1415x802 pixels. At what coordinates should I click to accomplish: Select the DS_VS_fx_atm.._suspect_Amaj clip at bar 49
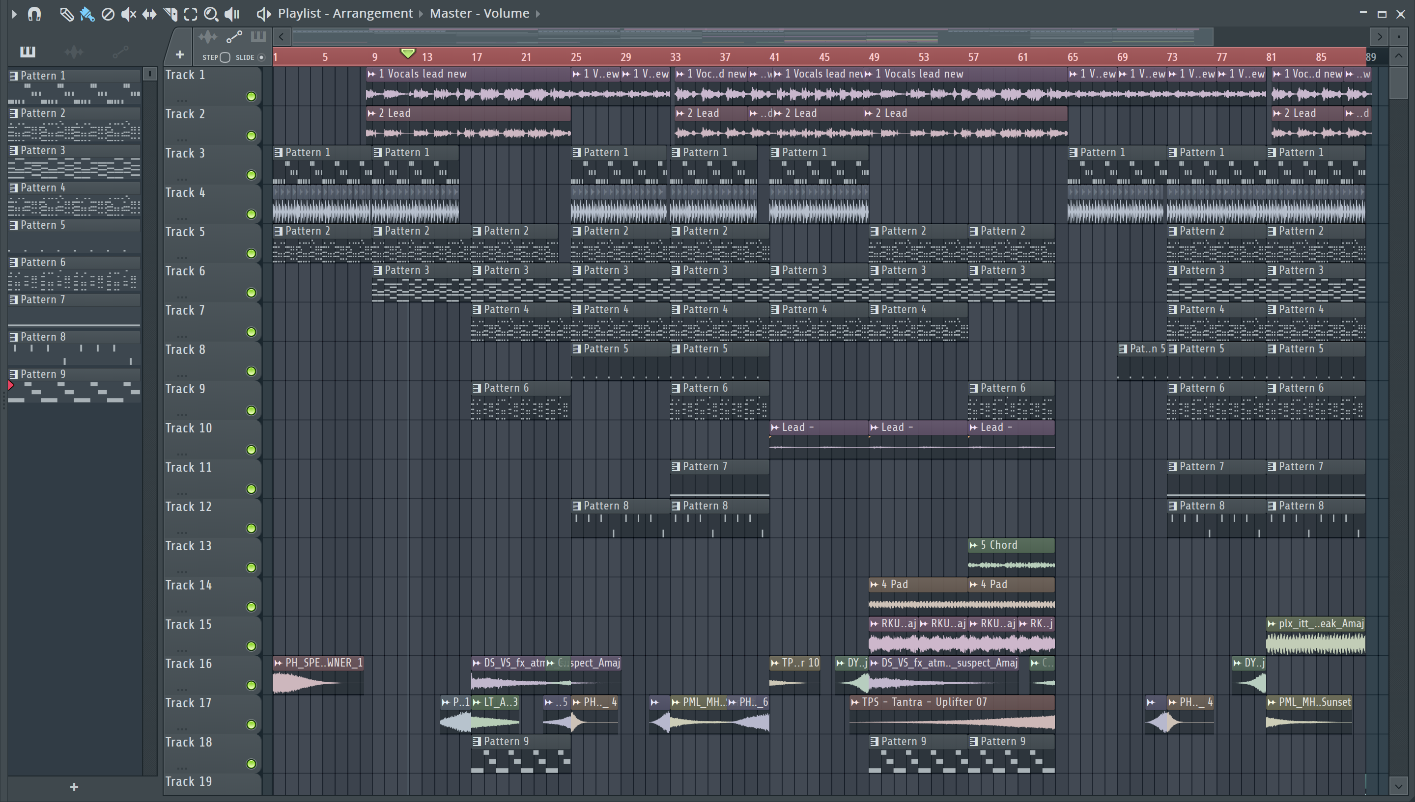pyautogui.click(x=944, y=675)
